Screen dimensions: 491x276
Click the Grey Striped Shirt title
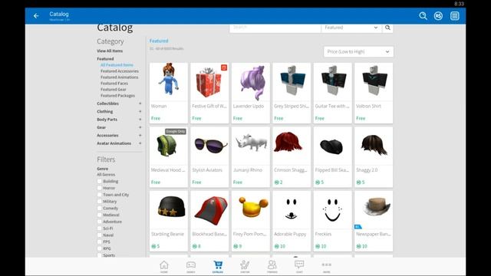pos(292,107)
